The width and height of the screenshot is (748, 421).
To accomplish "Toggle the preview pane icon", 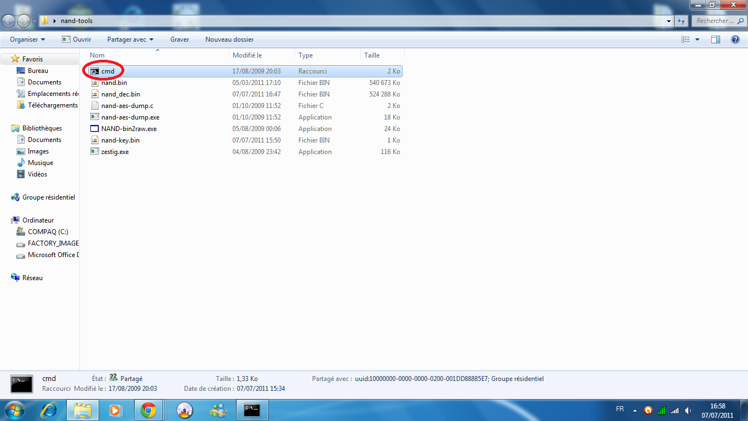I will (715, 39).
